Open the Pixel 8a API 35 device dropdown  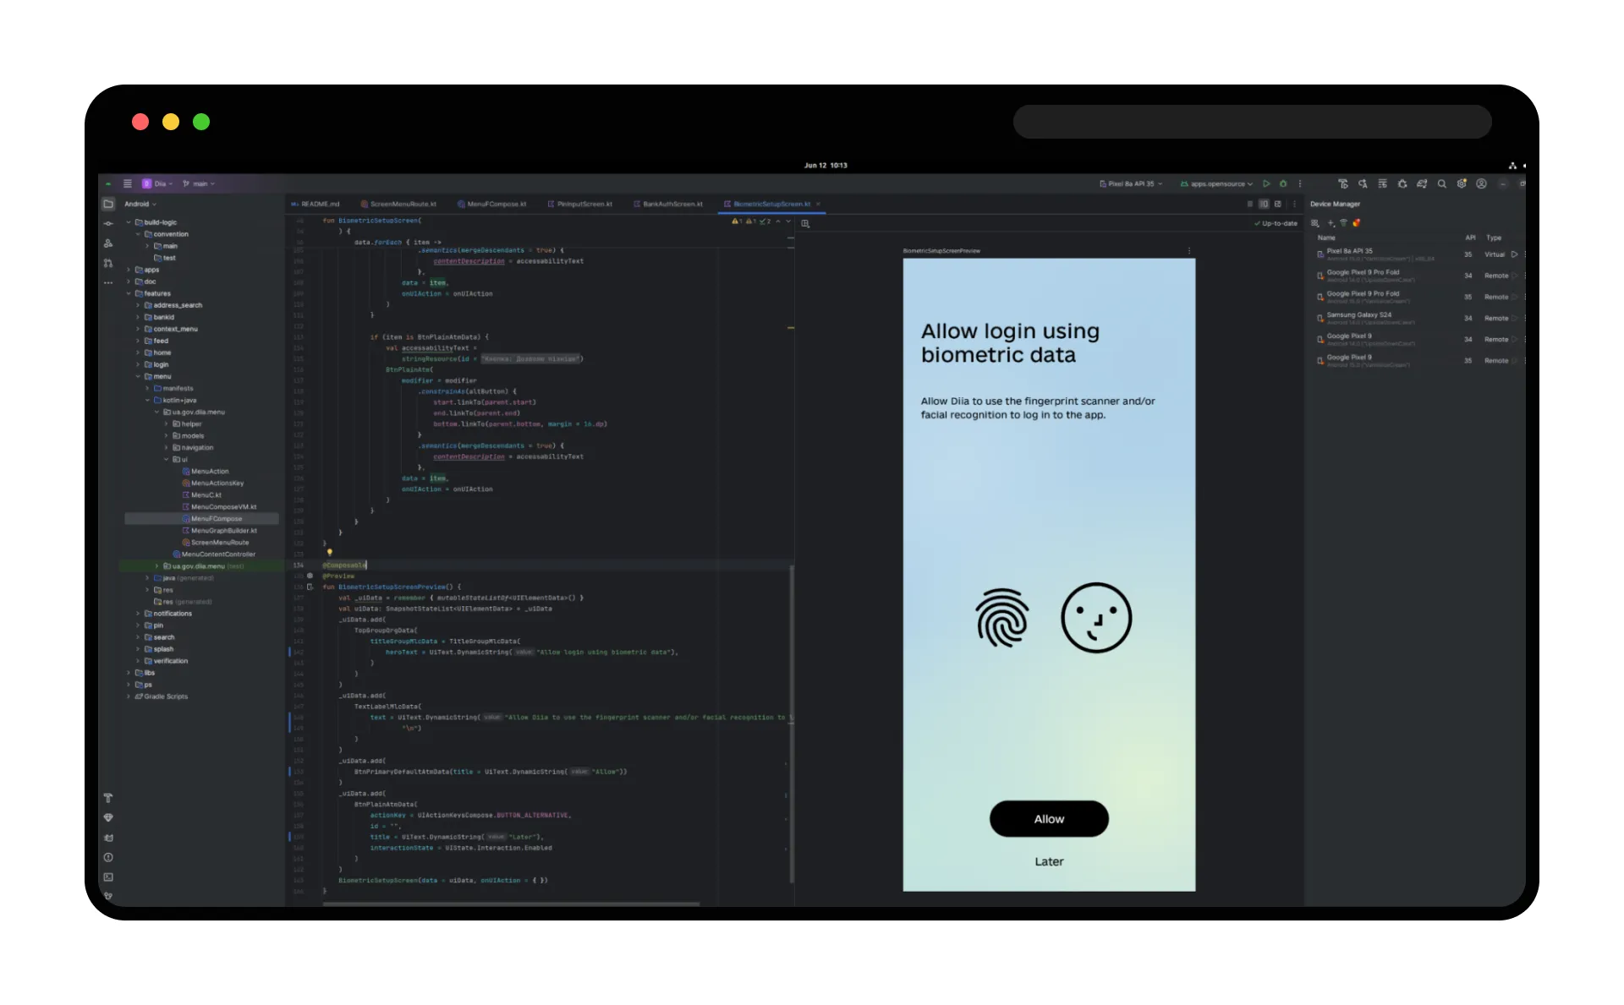point(1131,183)
